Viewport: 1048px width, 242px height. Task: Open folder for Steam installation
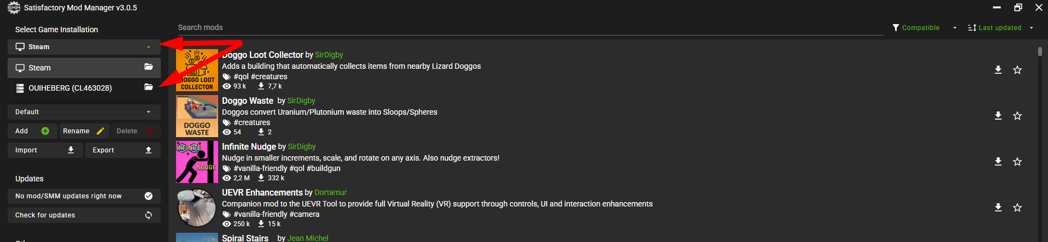pos(148,67)
